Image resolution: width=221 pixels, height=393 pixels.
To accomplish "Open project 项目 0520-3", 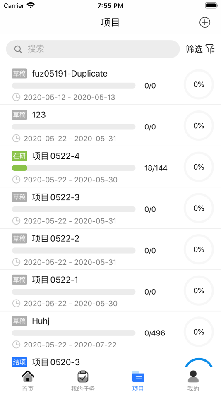I will tap(110, 359).
